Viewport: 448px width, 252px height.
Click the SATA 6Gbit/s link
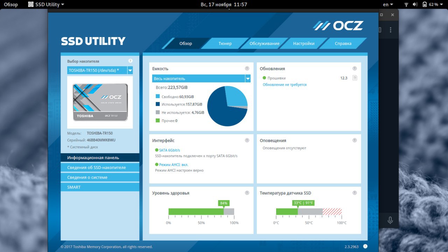pyautogui.click(x=169, y=150)
